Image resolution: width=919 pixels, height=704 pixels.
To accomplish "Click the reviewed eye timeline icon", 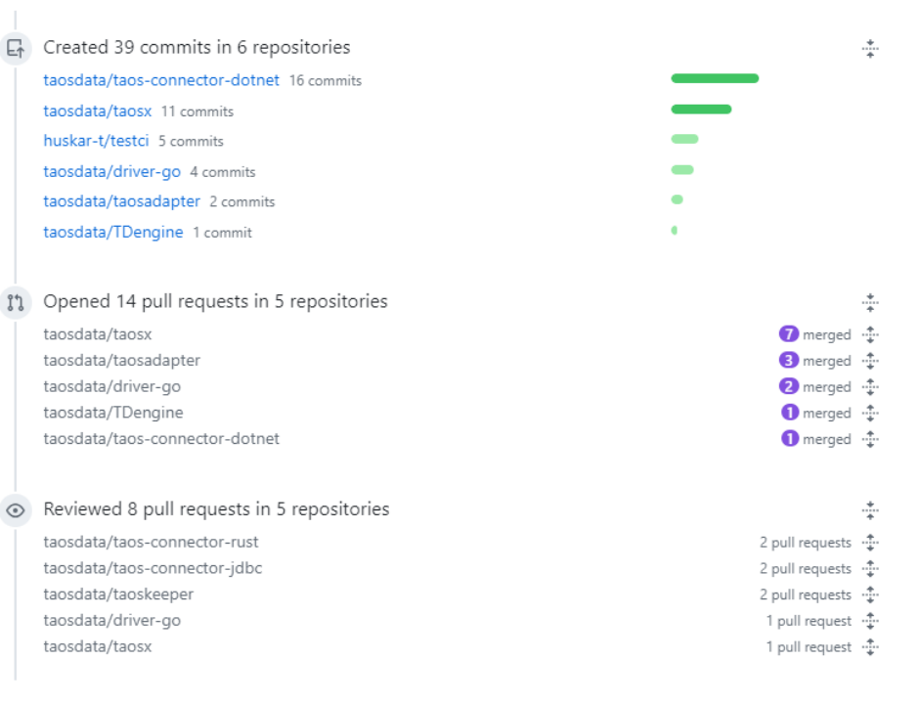I will 16,510.
